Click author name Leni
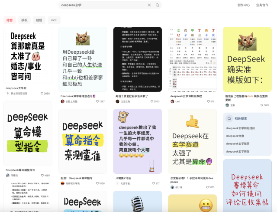277x212 pixels. coord(178,101)
